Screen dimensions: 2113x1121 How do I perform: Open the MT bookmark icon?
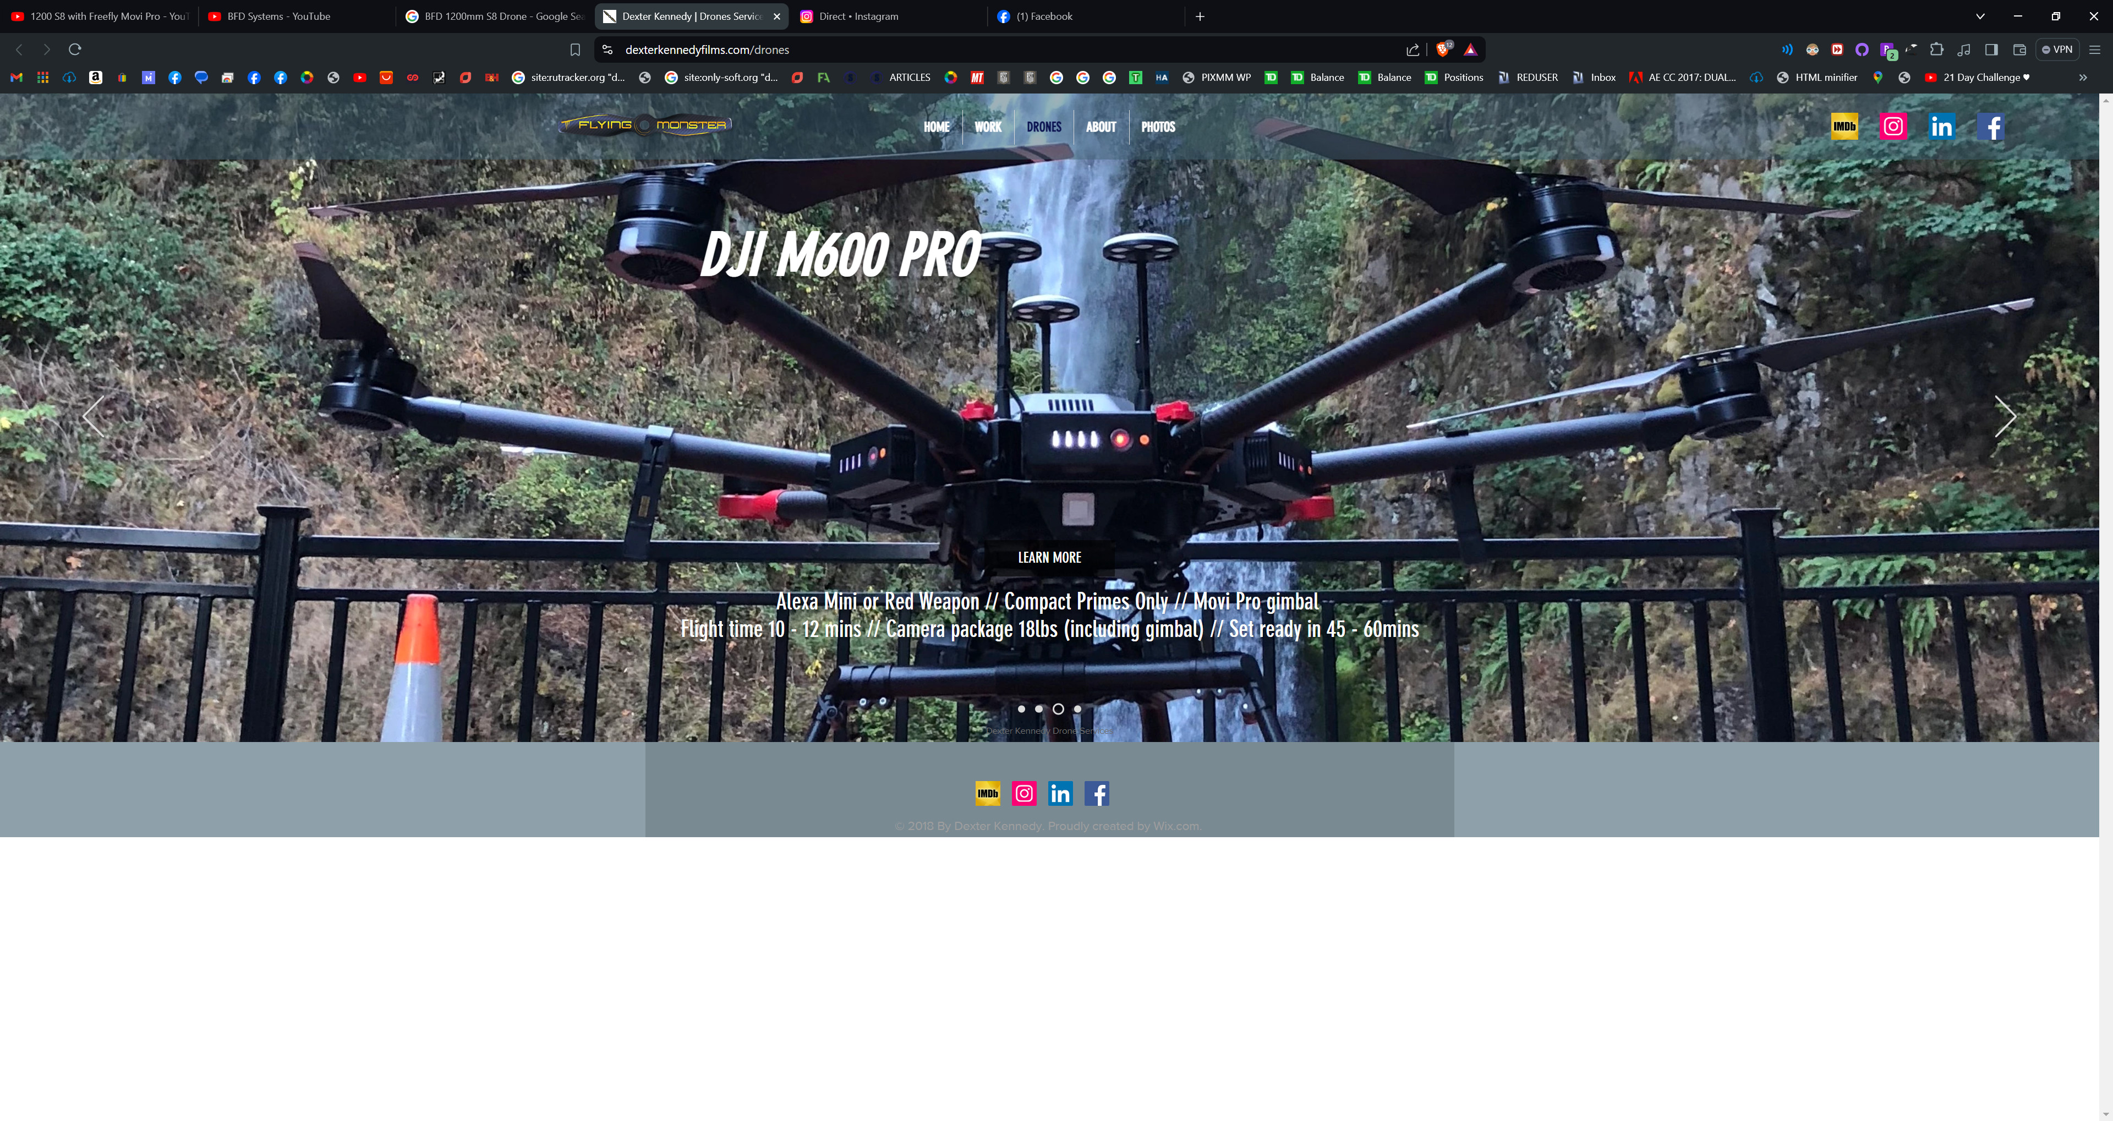(x=977, y=77)
